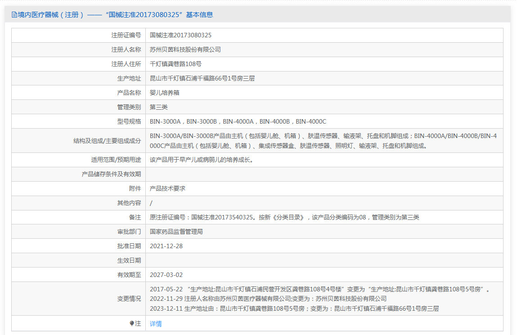Select model list starting BIN-3000A
517x335 pixels.
pos(238,121)
